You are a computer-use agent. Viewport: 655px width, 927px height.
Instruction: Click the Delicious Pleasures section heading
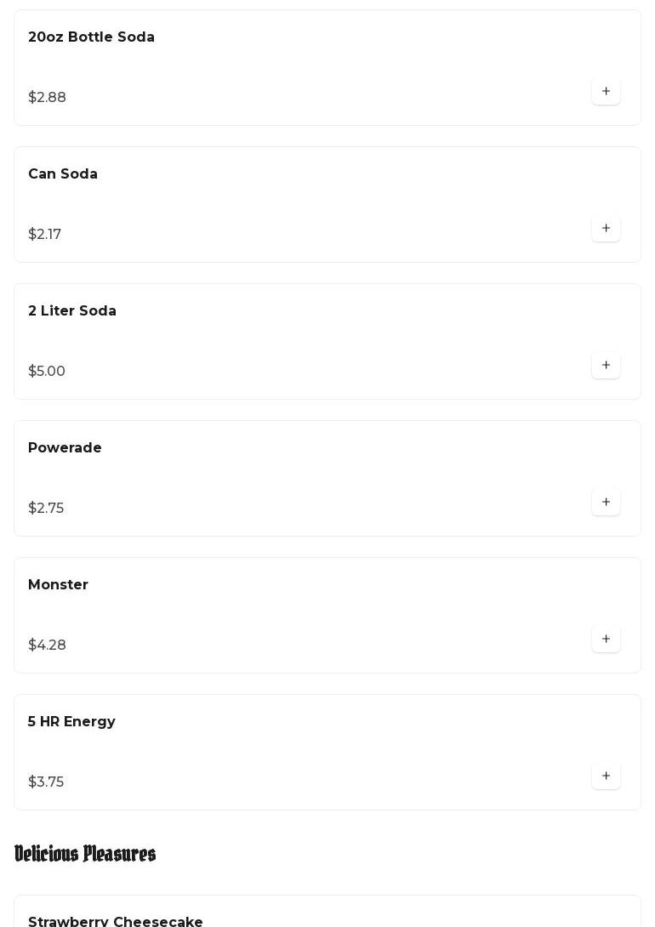pyautogui.click(x=85, y=854)
